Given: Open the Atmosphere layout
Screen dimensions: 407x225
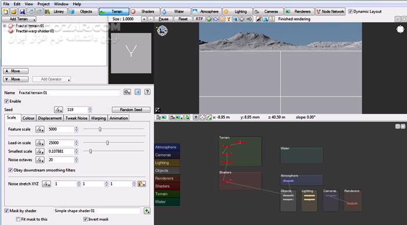Looking at the screenshot, I should click(206, 12).
